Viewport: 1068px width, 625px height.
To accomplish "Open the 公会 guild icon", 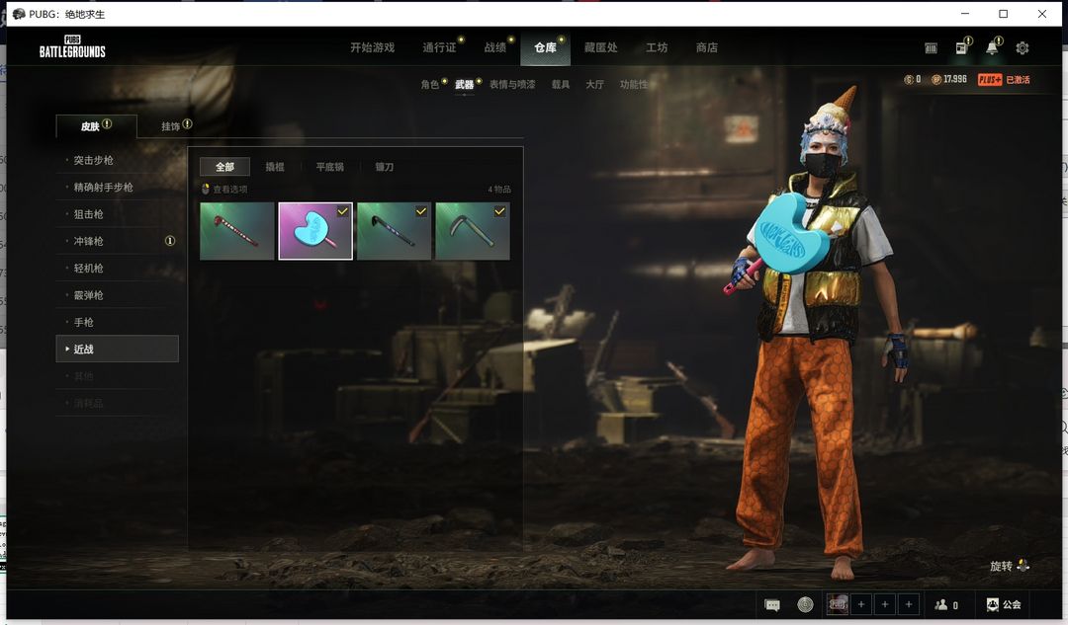I will tap(1004, 605).
